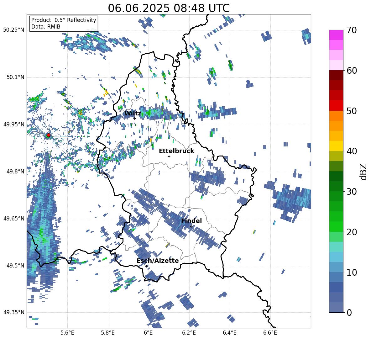Click the dark maroon colorbar segment below 60

click(336, 75)
